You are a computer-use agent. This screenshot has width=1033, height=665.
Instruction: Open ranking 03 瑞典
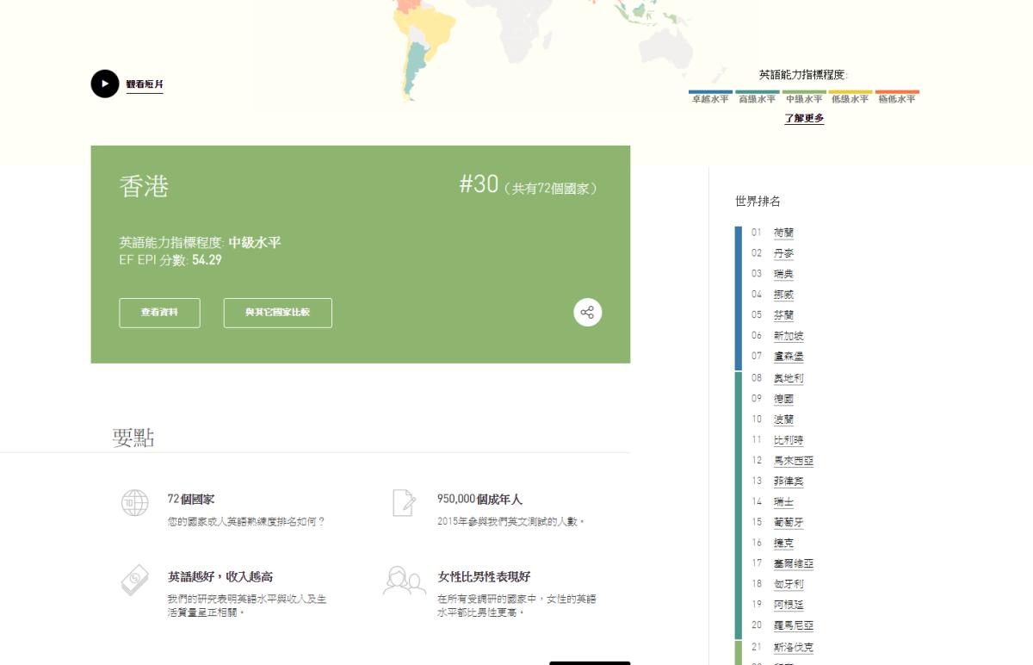tap(783, 274)
